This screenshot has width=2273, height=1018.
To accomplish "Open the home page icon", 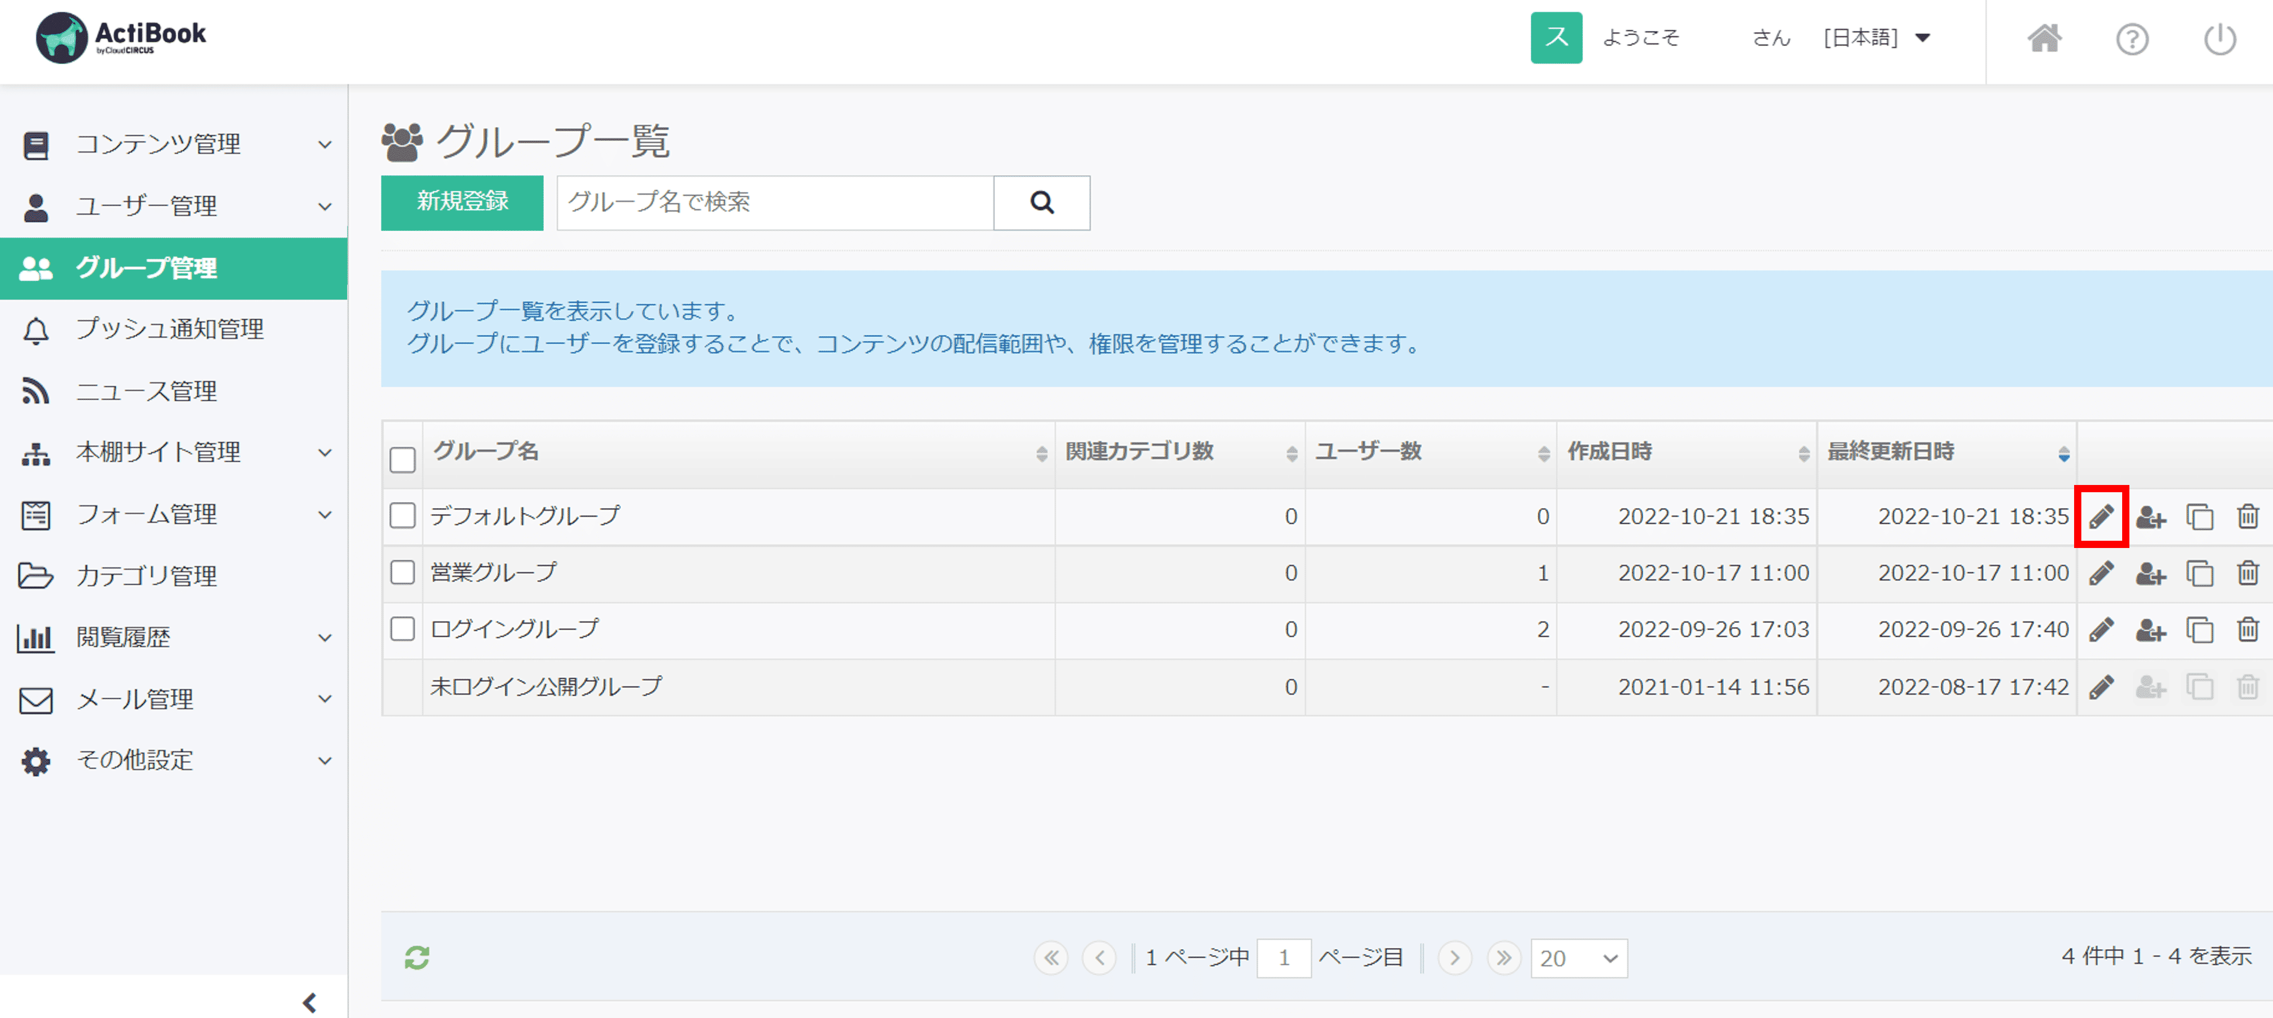I will [x=2045, y=39].
